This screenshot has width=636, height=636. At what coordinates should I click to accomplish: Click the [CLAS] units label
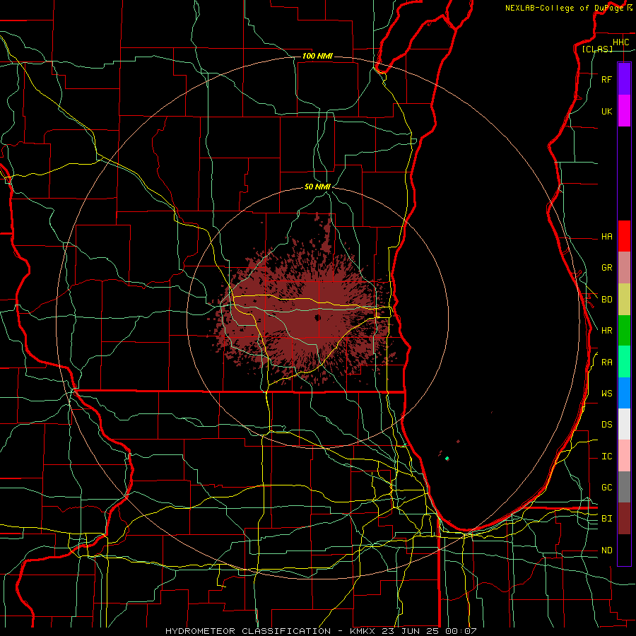pyautogui.click(x=597, y=49)
